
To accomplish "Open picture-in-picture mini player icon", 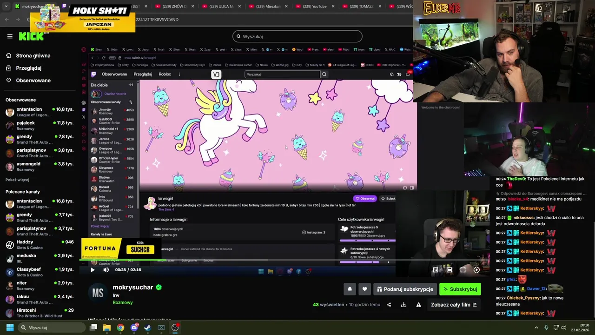I will point(436,270).
